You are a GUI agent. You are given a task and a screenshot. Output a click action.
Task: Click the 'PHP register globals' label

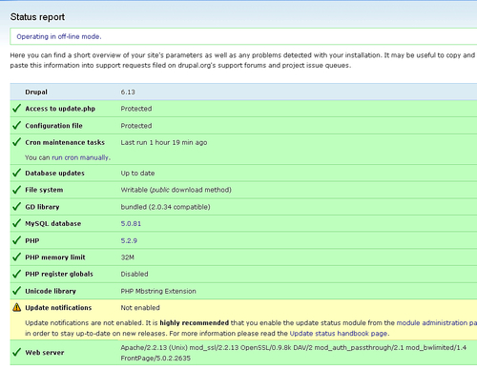pyautogui.click(x=59, y=274)
